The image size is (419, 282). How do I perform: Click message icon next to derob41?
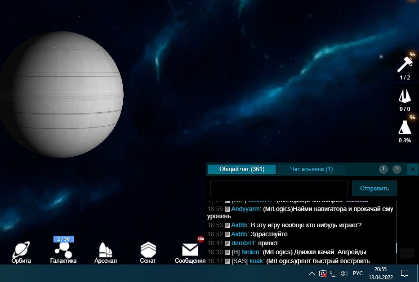pos(227,243)
